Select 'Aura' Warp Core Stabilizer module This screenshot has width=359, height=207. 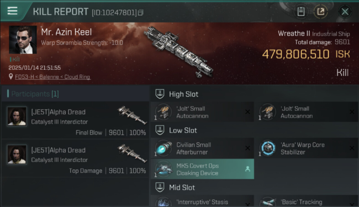307,148
